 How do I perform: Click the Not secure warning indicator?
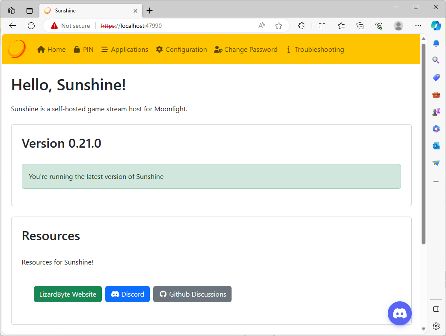[70, 26]
